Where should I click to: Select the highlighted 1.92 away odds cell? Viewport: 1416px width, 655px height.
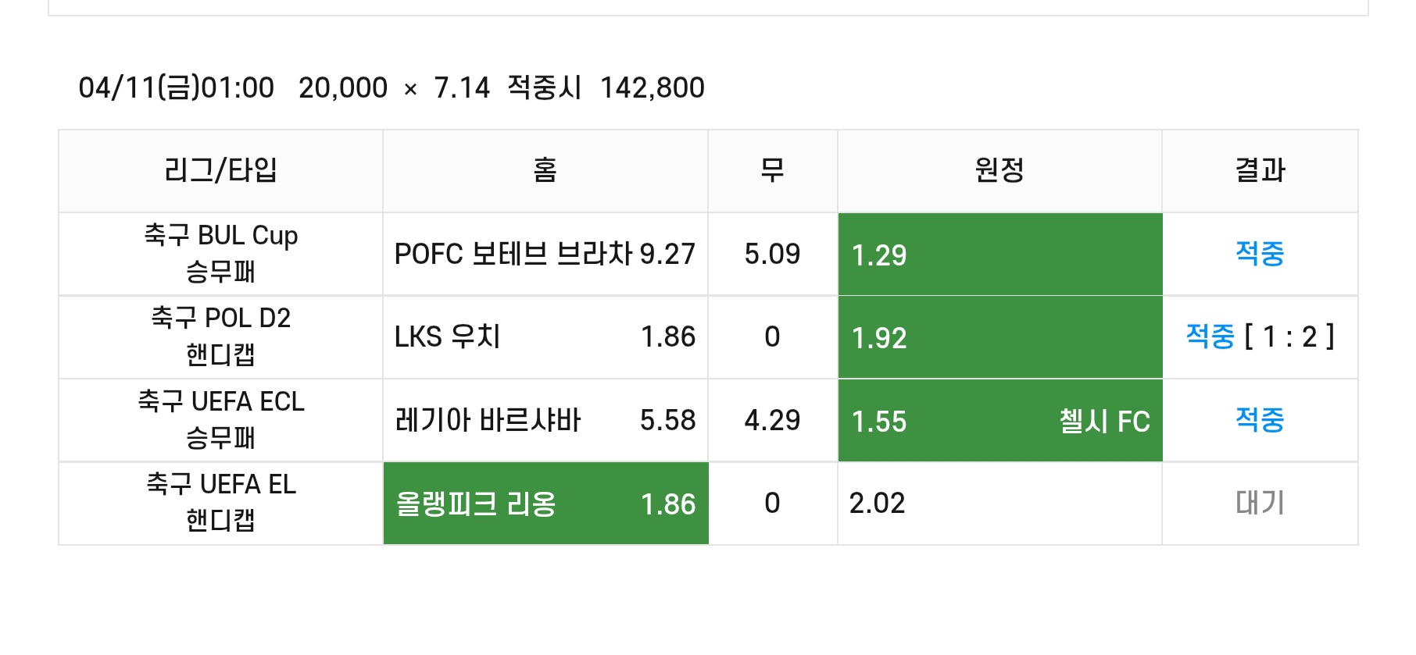point(999,337)
